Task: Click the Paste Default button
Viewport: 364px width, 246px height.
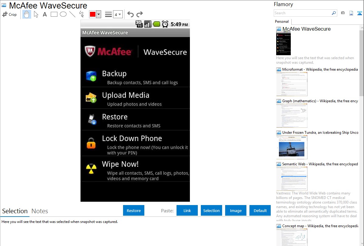Action: [260, 211]
